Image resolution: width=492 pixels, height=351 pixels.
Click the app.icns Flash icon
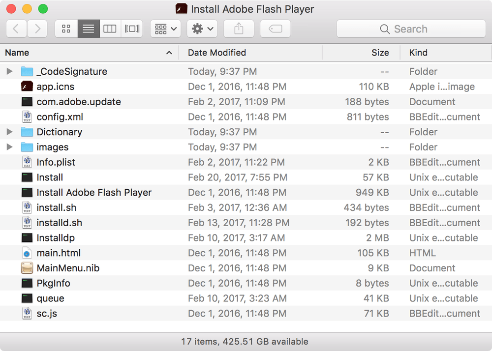coord(27,87)
